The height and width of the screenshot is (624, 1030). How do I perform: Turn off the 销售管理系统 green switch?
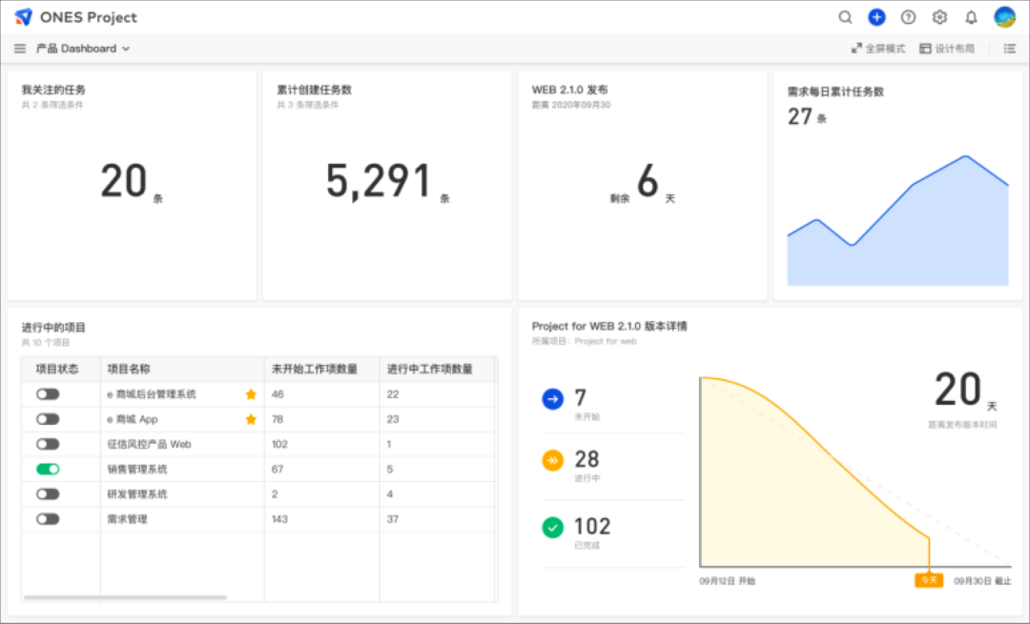(48, 469)
